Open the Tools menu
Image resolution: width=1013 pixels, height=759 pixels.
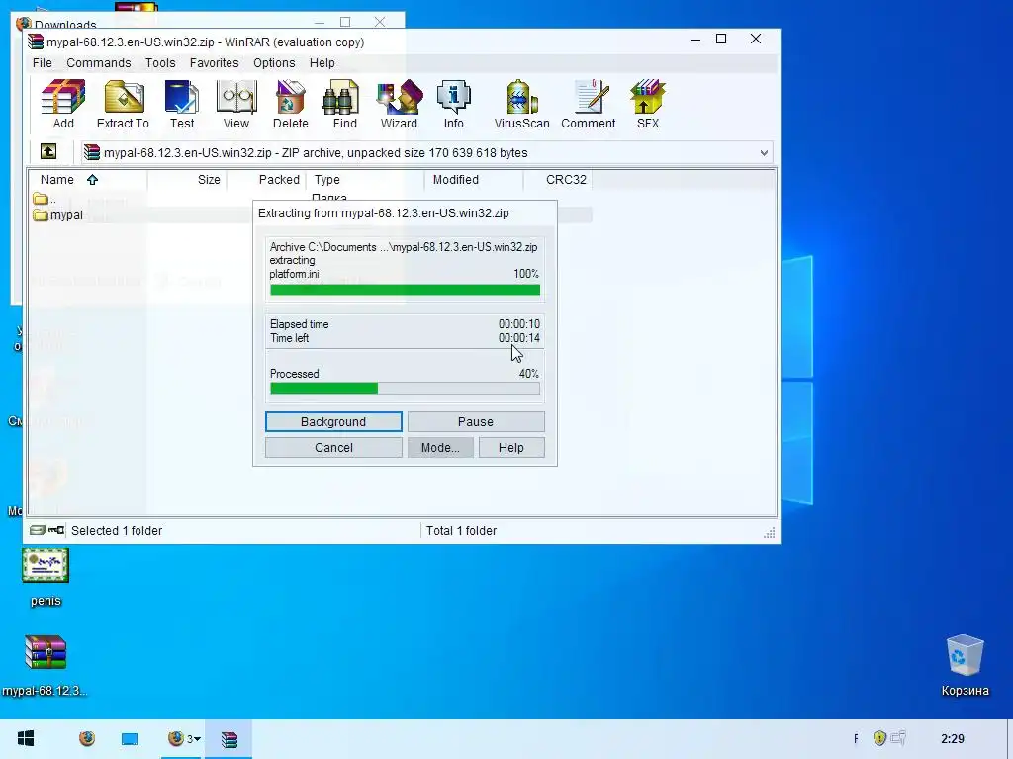pyautogui.click(x=160, y=62)
